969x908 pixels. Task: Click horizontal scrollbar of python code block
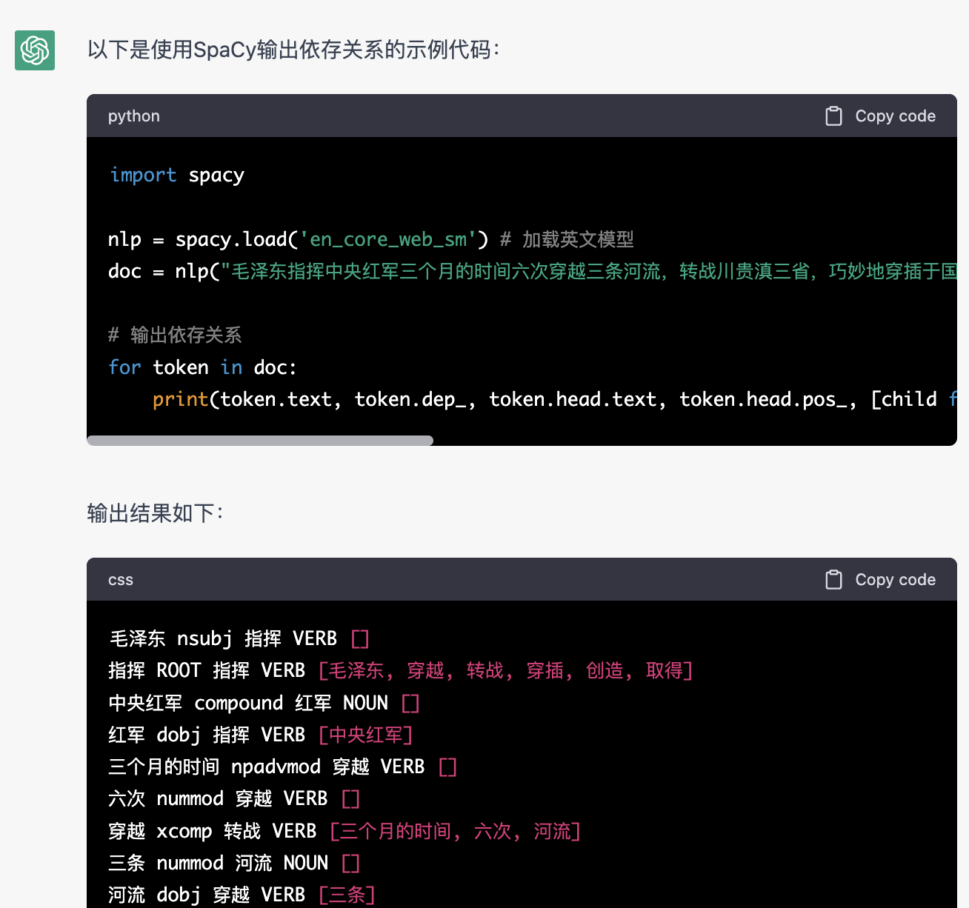click(260, 441)
